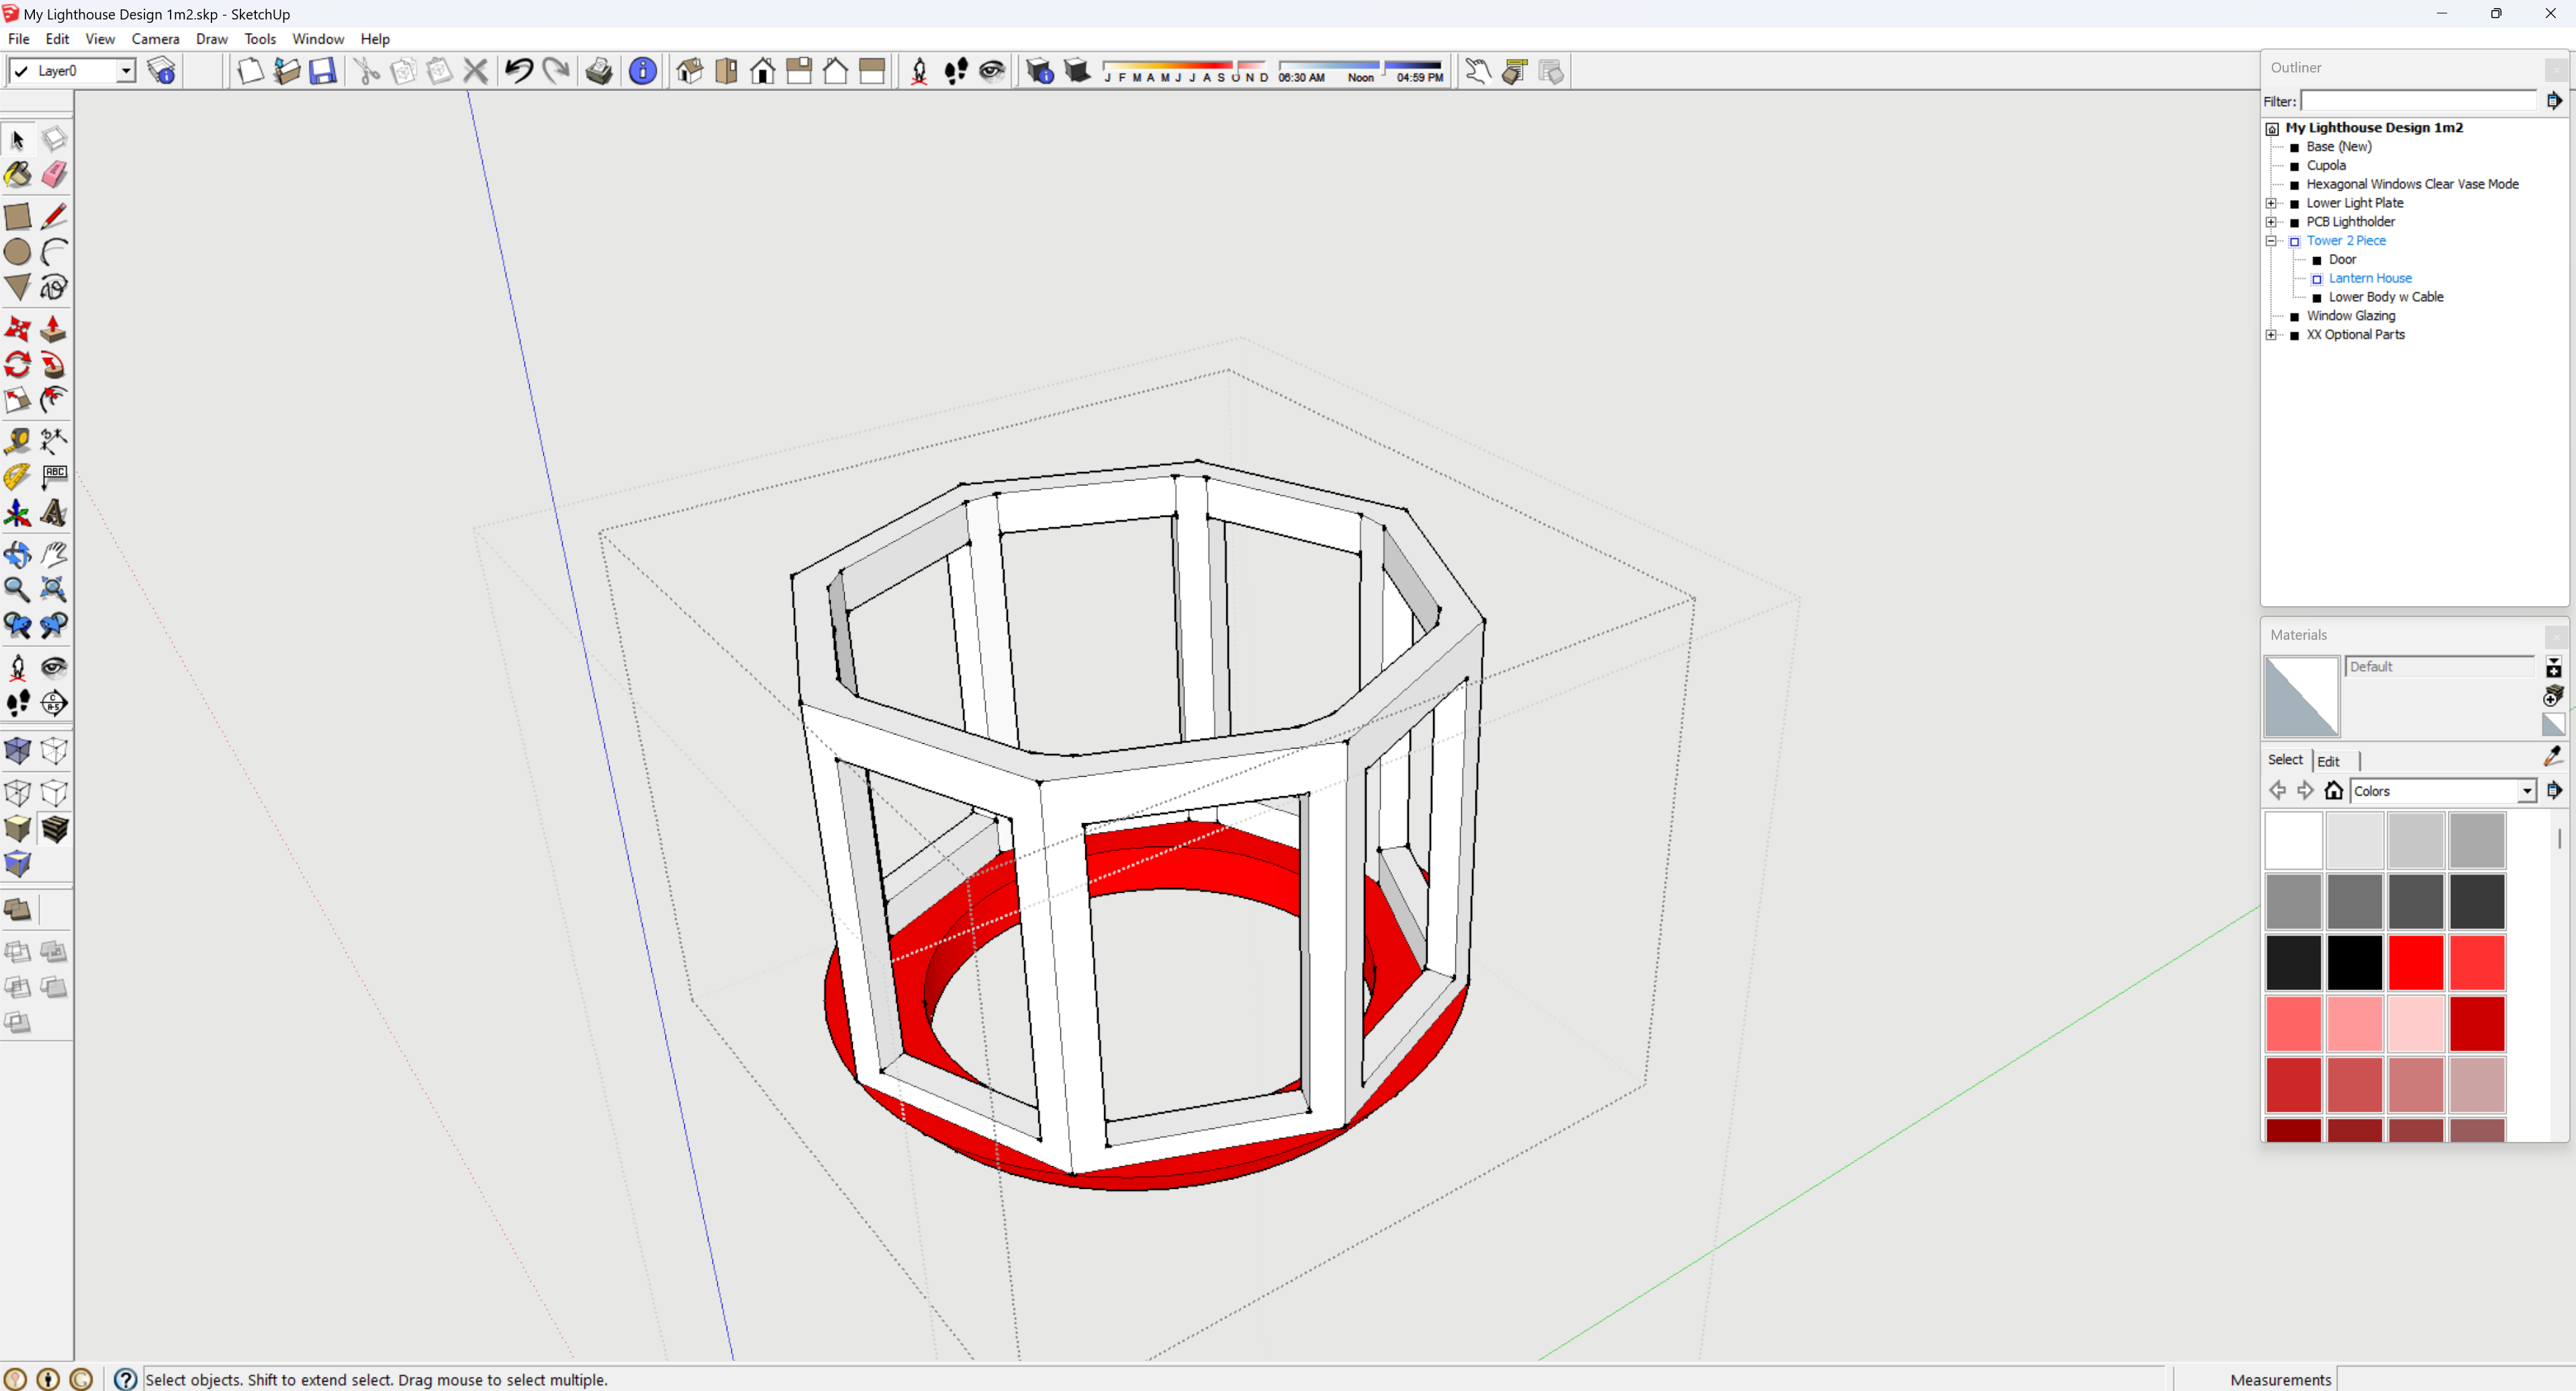Open the Section Plane tool

coord(54,703)
